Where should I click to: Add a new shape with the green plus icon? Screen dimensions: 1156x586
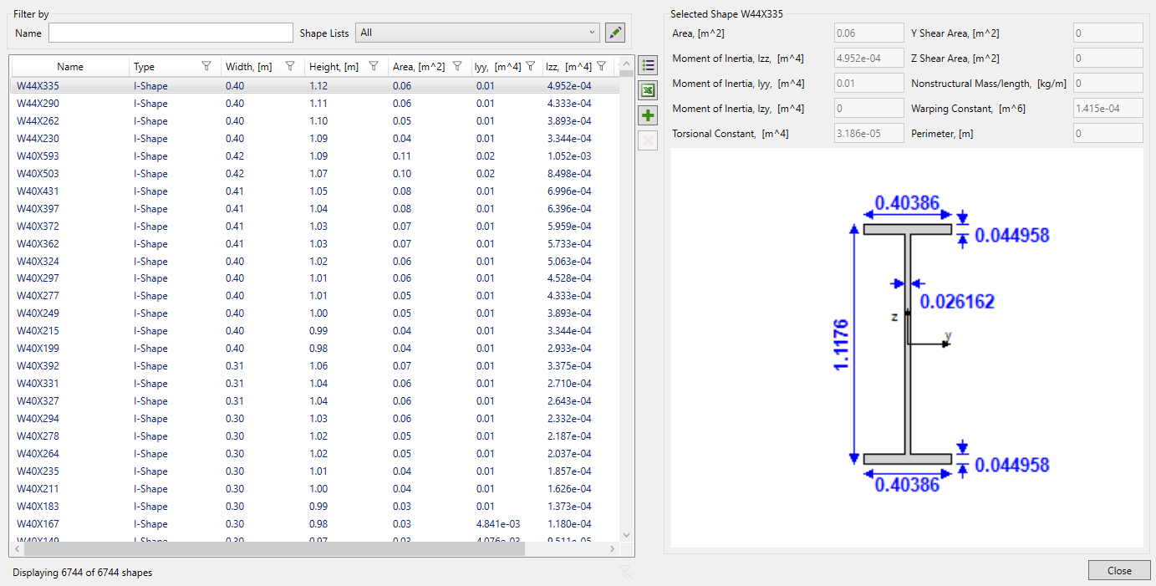[648, 115]
